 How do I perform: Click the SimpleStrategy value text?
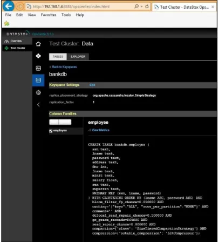click(124, 96)
